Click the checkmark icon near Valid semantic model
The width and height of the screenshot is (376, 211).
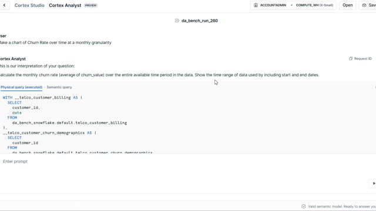pyautogui.click(x=304, y=206)
